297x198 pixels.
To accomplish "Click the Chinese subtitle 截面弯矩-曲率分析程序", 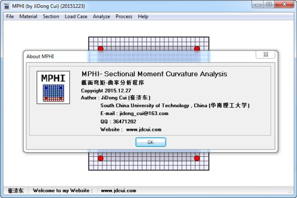I will (113, 82).
